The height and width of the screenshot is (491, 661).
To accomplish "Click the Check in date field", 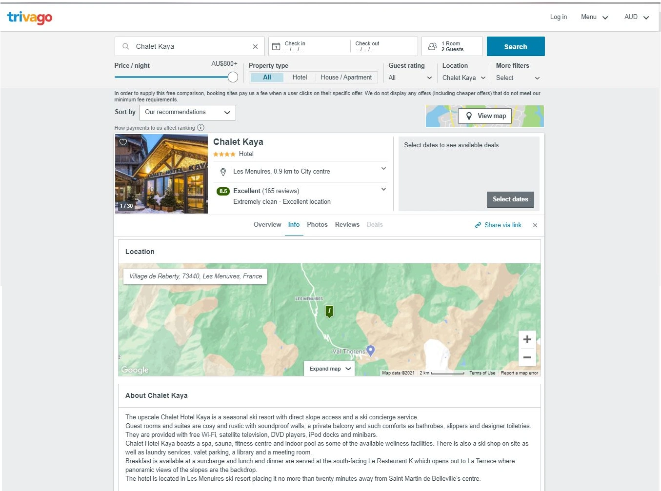I will (309, 46).
